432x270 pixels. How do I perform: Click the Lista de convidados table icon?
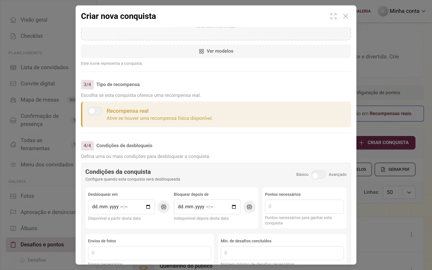pos(13,67)
